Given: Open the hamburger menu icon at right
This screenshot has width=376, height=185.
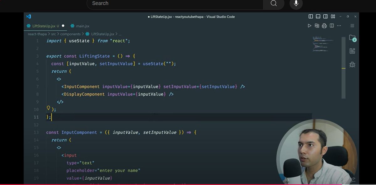Looking at the screenshot, I should (x=352, y=26).
